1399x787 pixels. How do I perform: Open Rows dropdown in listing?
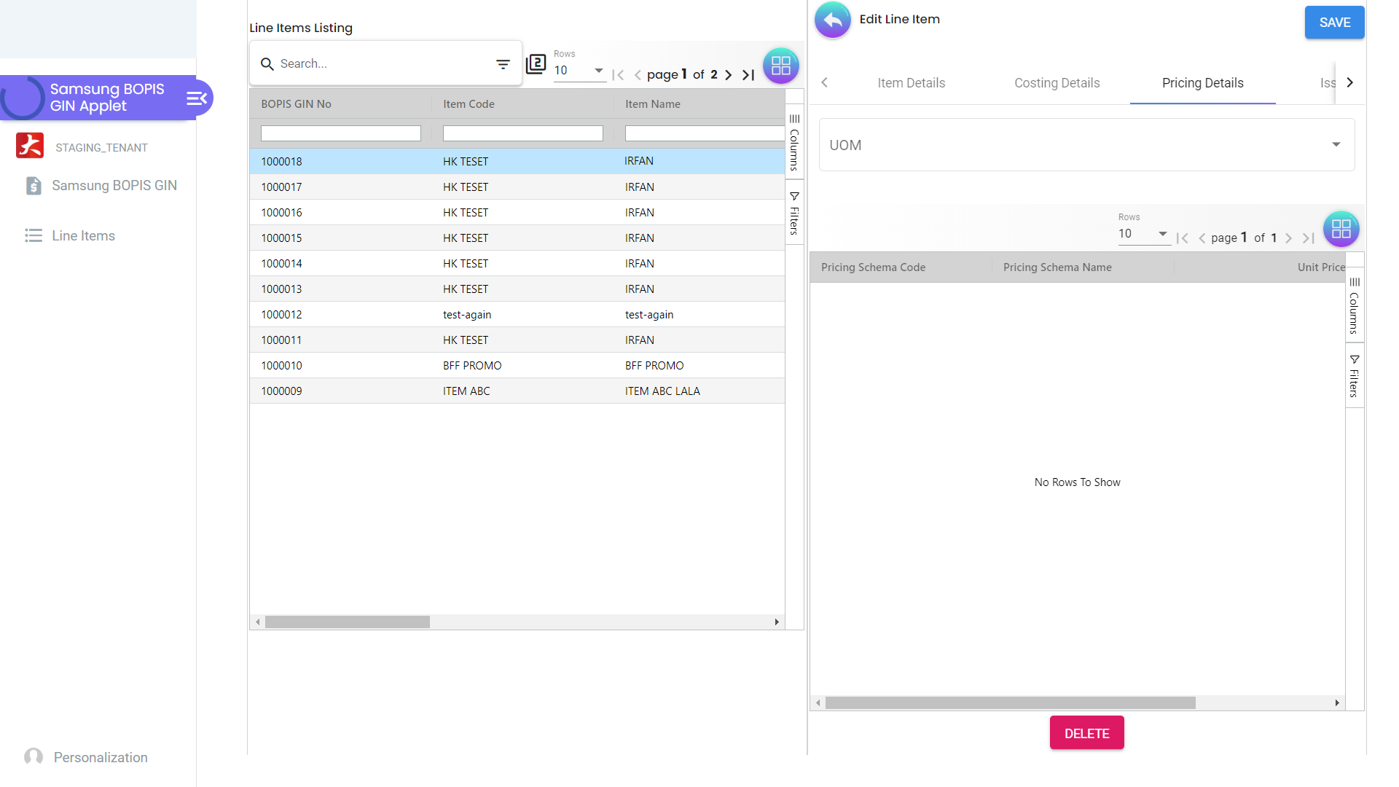(x=579, y=71)
